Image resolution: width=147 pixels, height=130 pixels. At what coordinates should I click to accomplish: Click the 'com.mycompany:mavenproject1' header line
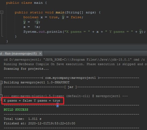pyautogui.click(x=71, y=78)
